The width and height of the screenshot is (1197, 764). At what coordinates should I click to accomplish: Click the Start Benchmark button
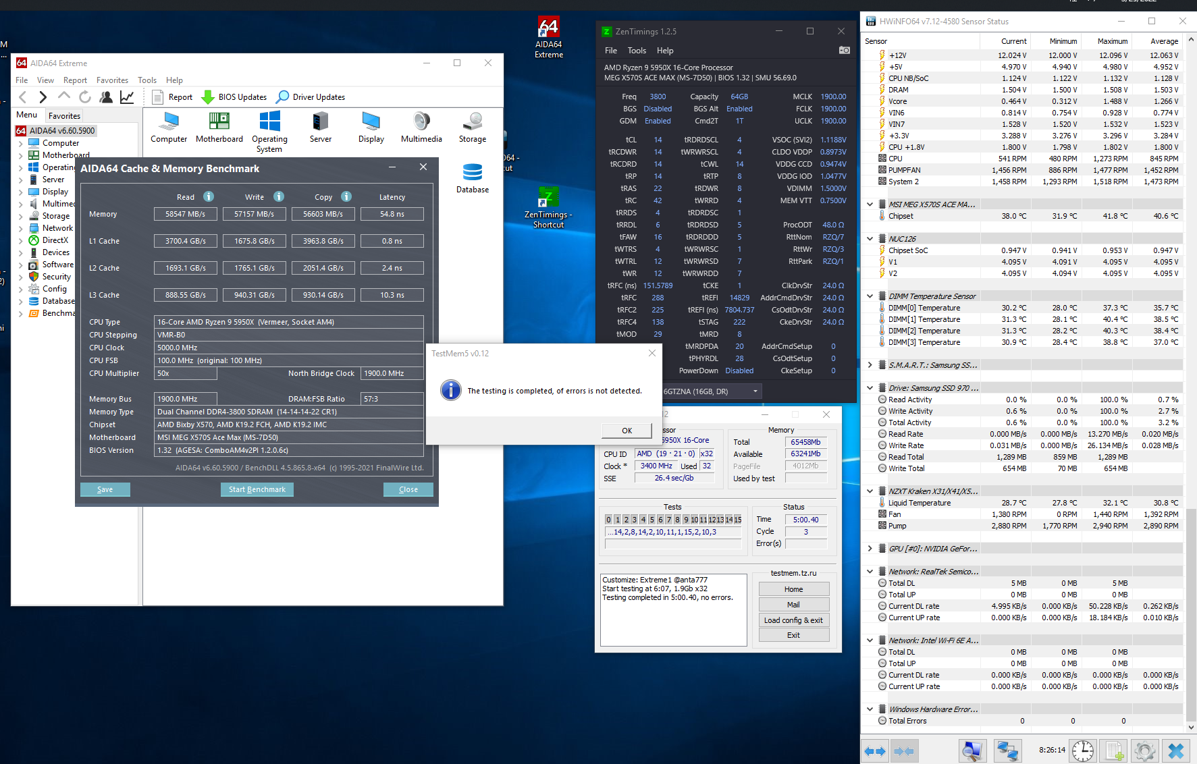coord(257,489)
